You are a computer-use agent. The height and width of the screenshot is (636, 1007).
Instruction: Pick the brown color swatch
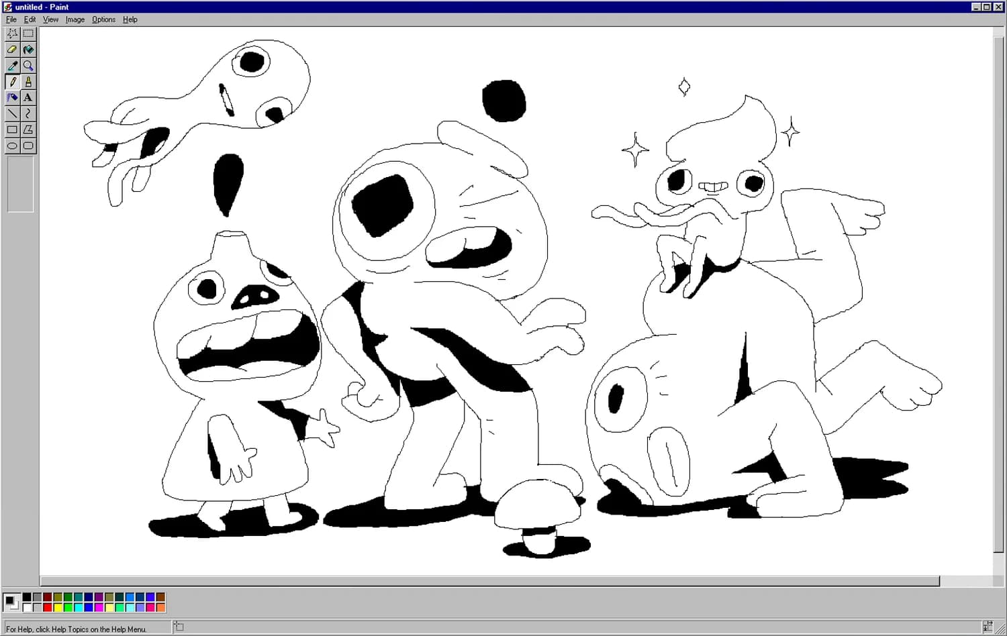click(160, 597)
